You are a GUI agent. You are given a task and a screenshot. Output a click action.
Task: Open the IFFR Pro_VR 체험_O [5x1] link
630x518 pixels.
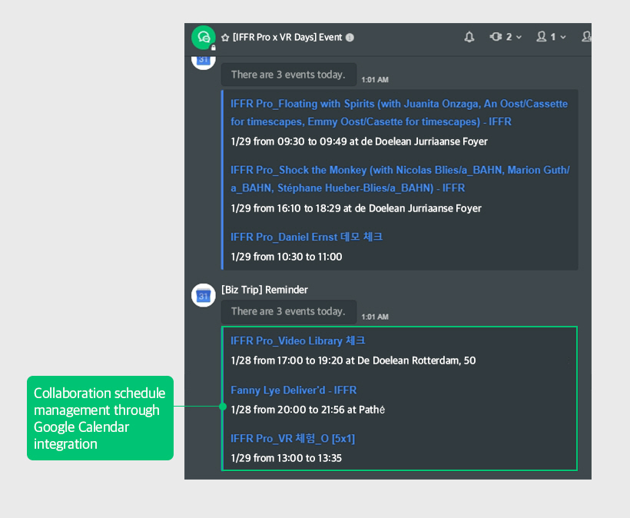pos(293,438)
